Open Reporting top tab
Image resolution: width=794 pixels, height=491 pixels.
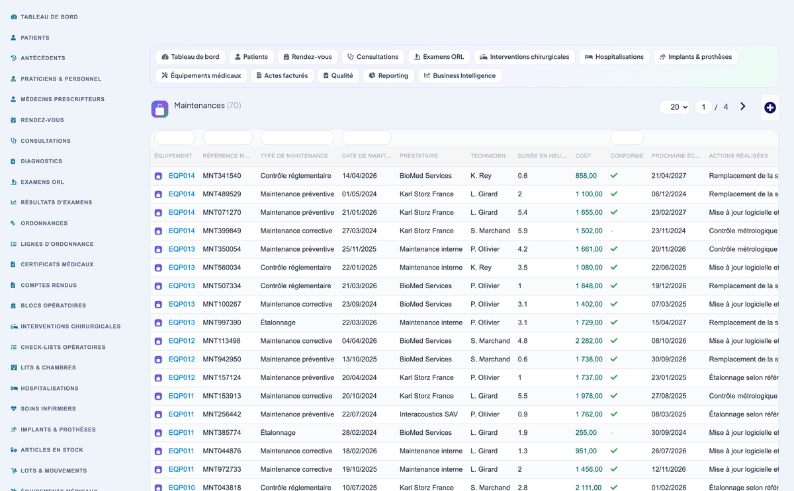pyautogui.click(x=388, y=75)
